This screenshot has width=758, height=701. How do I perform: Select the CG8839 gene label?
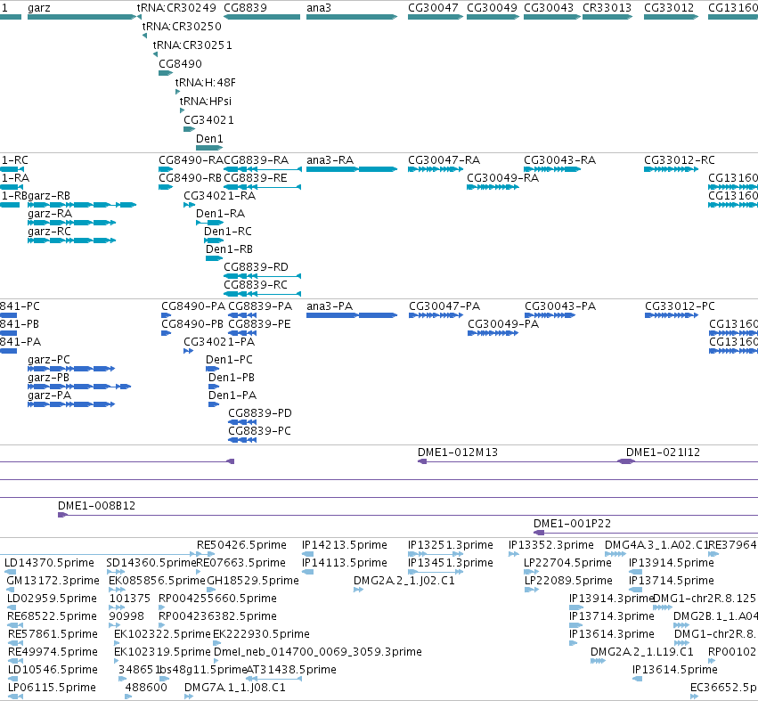coord(245,8)
